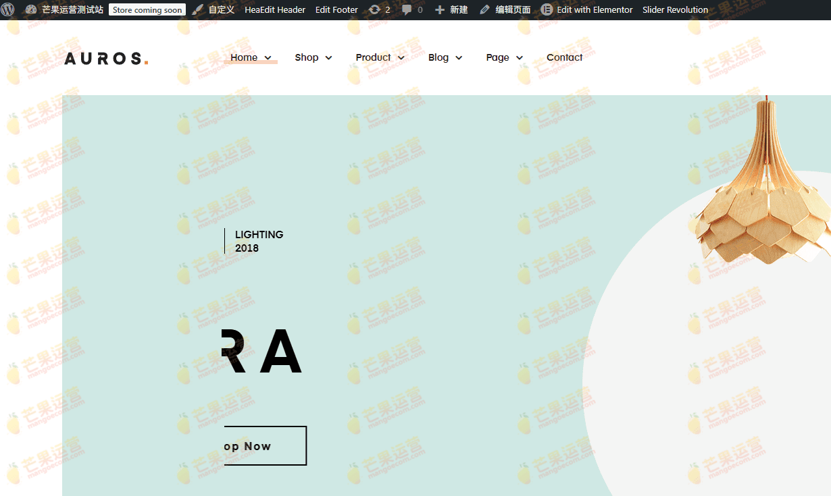The width and height of the screenshot is (831, 496).
Task: Click Edit Footer in the admin bar
Action: pos(336,9)
